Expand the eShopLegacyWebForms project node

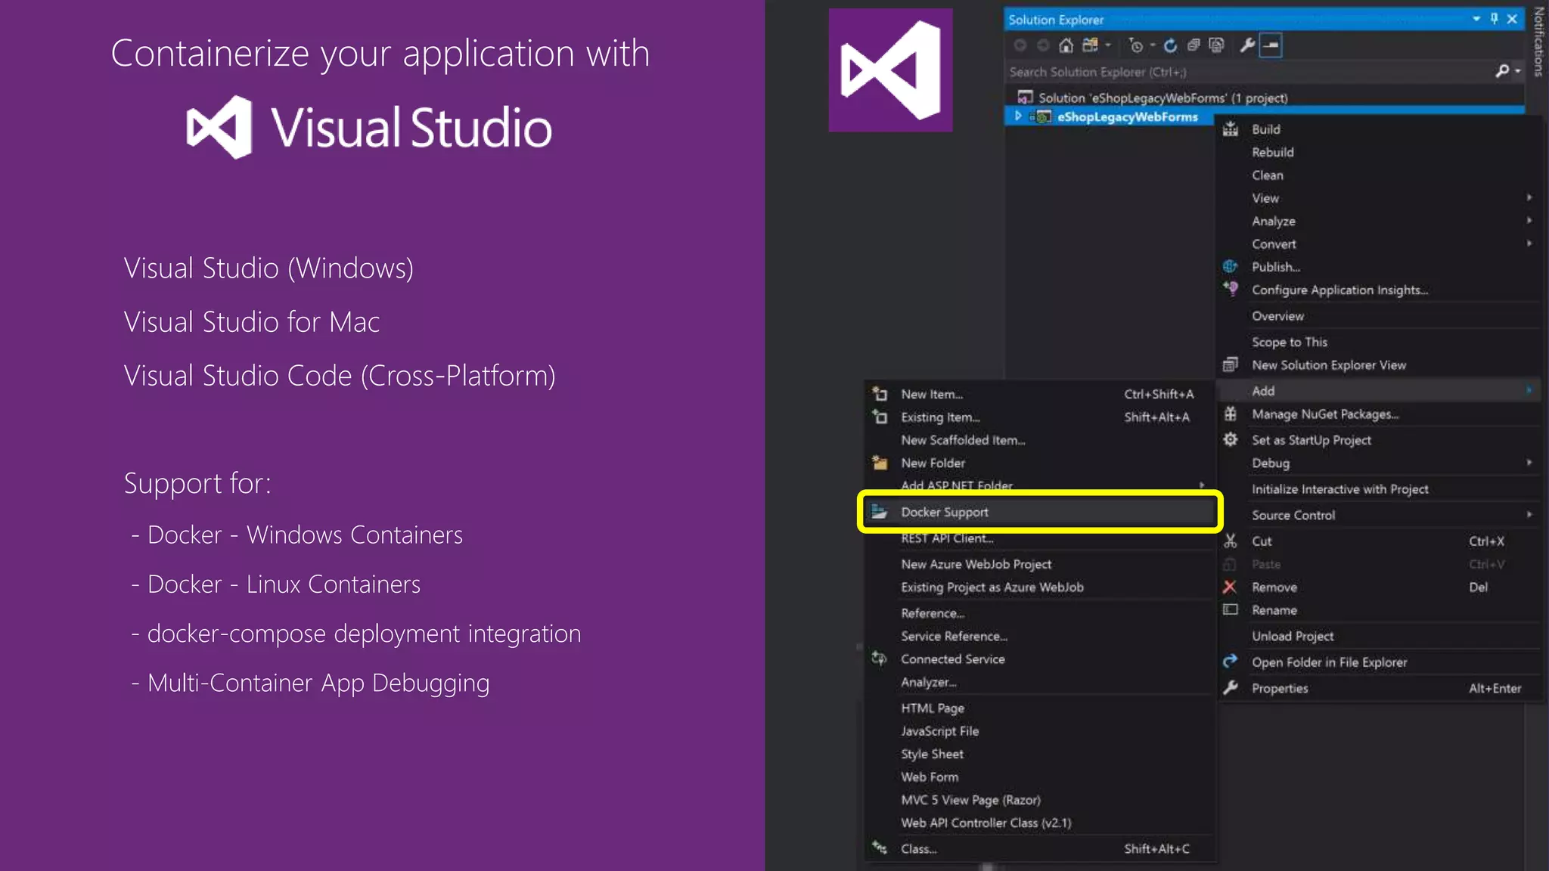coord(1018,116)
